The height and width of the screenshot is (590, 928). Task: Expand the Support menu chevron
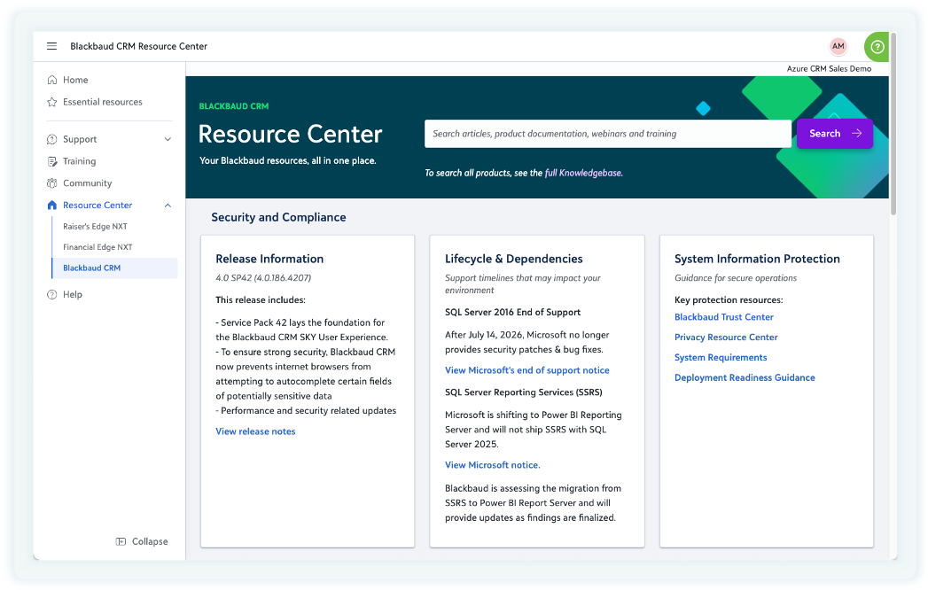[168, 139]
